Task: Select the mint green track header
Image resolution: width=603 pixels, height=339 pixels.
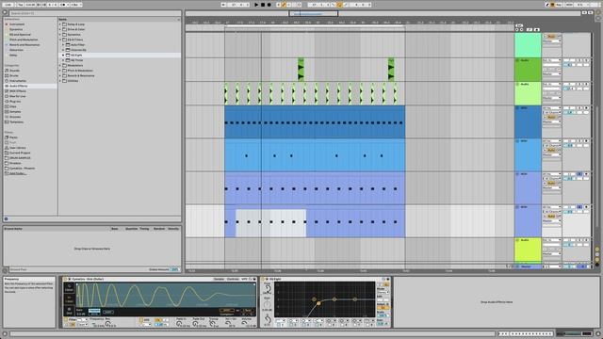Action: click(x=528, y=45)
